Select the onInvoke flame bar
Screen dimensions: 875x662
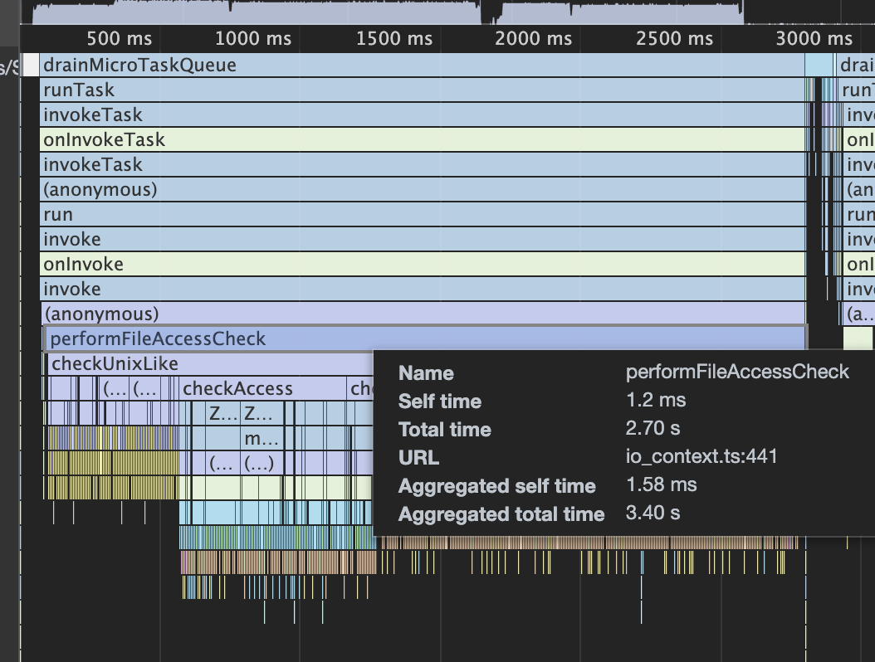point(422,264)
